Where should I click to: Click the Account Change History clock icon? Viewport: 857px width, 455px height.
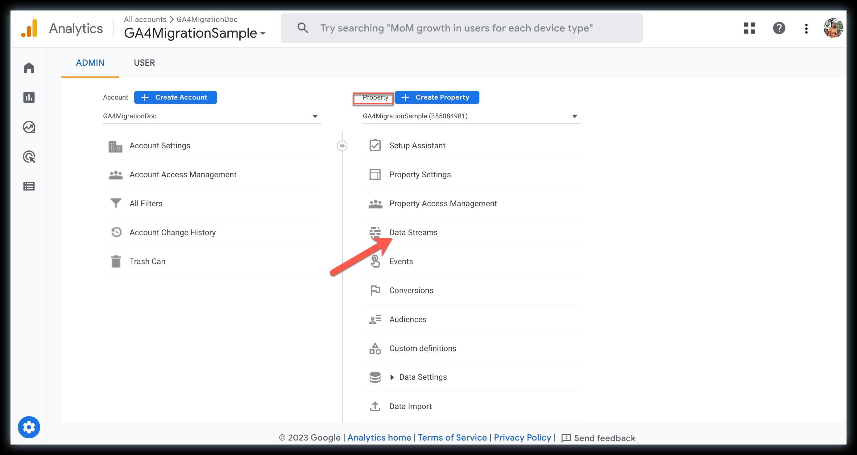click(116, 232)
